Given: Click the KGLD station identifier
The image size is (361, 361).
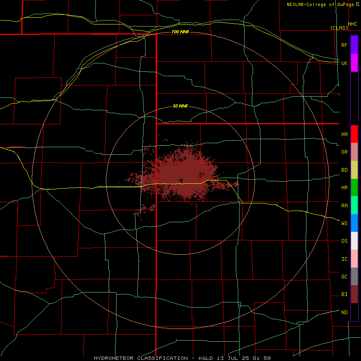Looking at the screenshot, I should [x=205, y=358].
